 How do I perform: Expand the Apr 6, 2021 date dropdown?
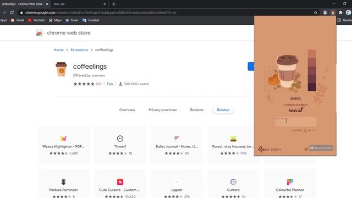point(269,149)
